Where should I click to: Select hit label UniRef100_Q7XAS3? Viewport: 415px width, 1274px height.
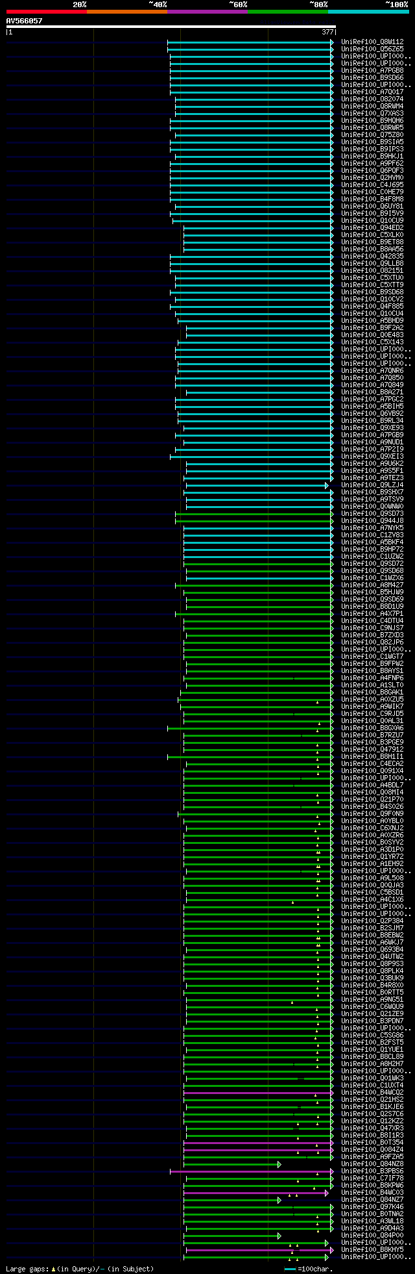372,114
